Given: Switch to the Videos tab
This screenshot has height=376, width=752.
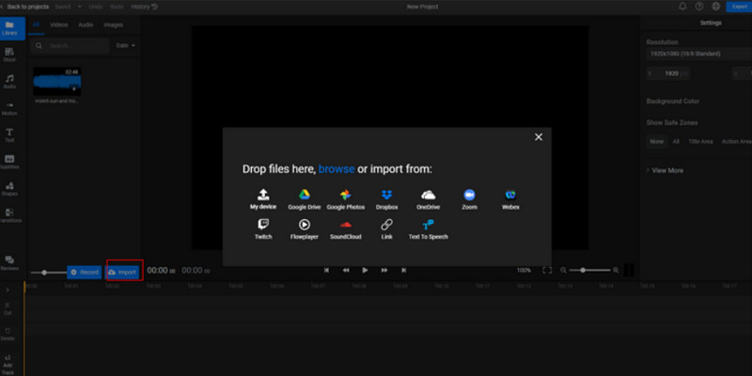Looking at the screenshot, I should tap(58, 24).
